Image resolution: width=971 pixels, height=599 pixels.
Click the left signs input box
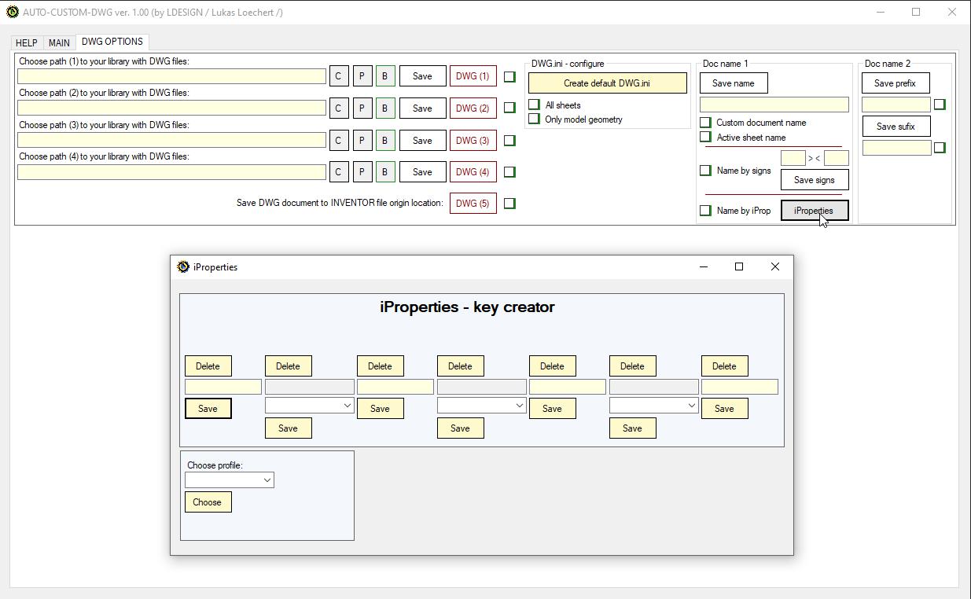(x=793, y=158)
